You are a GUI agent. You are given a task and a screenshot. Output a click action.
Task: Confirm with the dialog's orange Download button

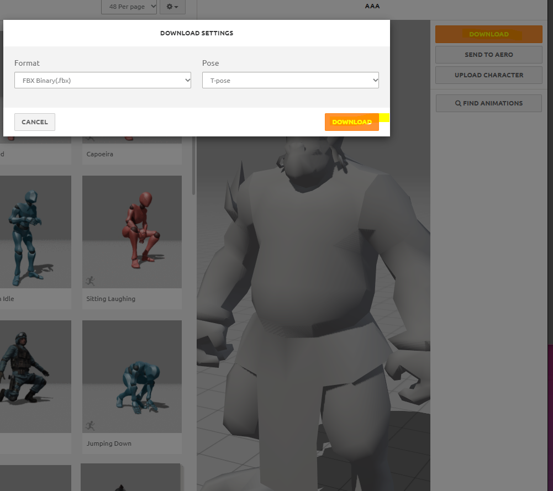coord(351,122)
